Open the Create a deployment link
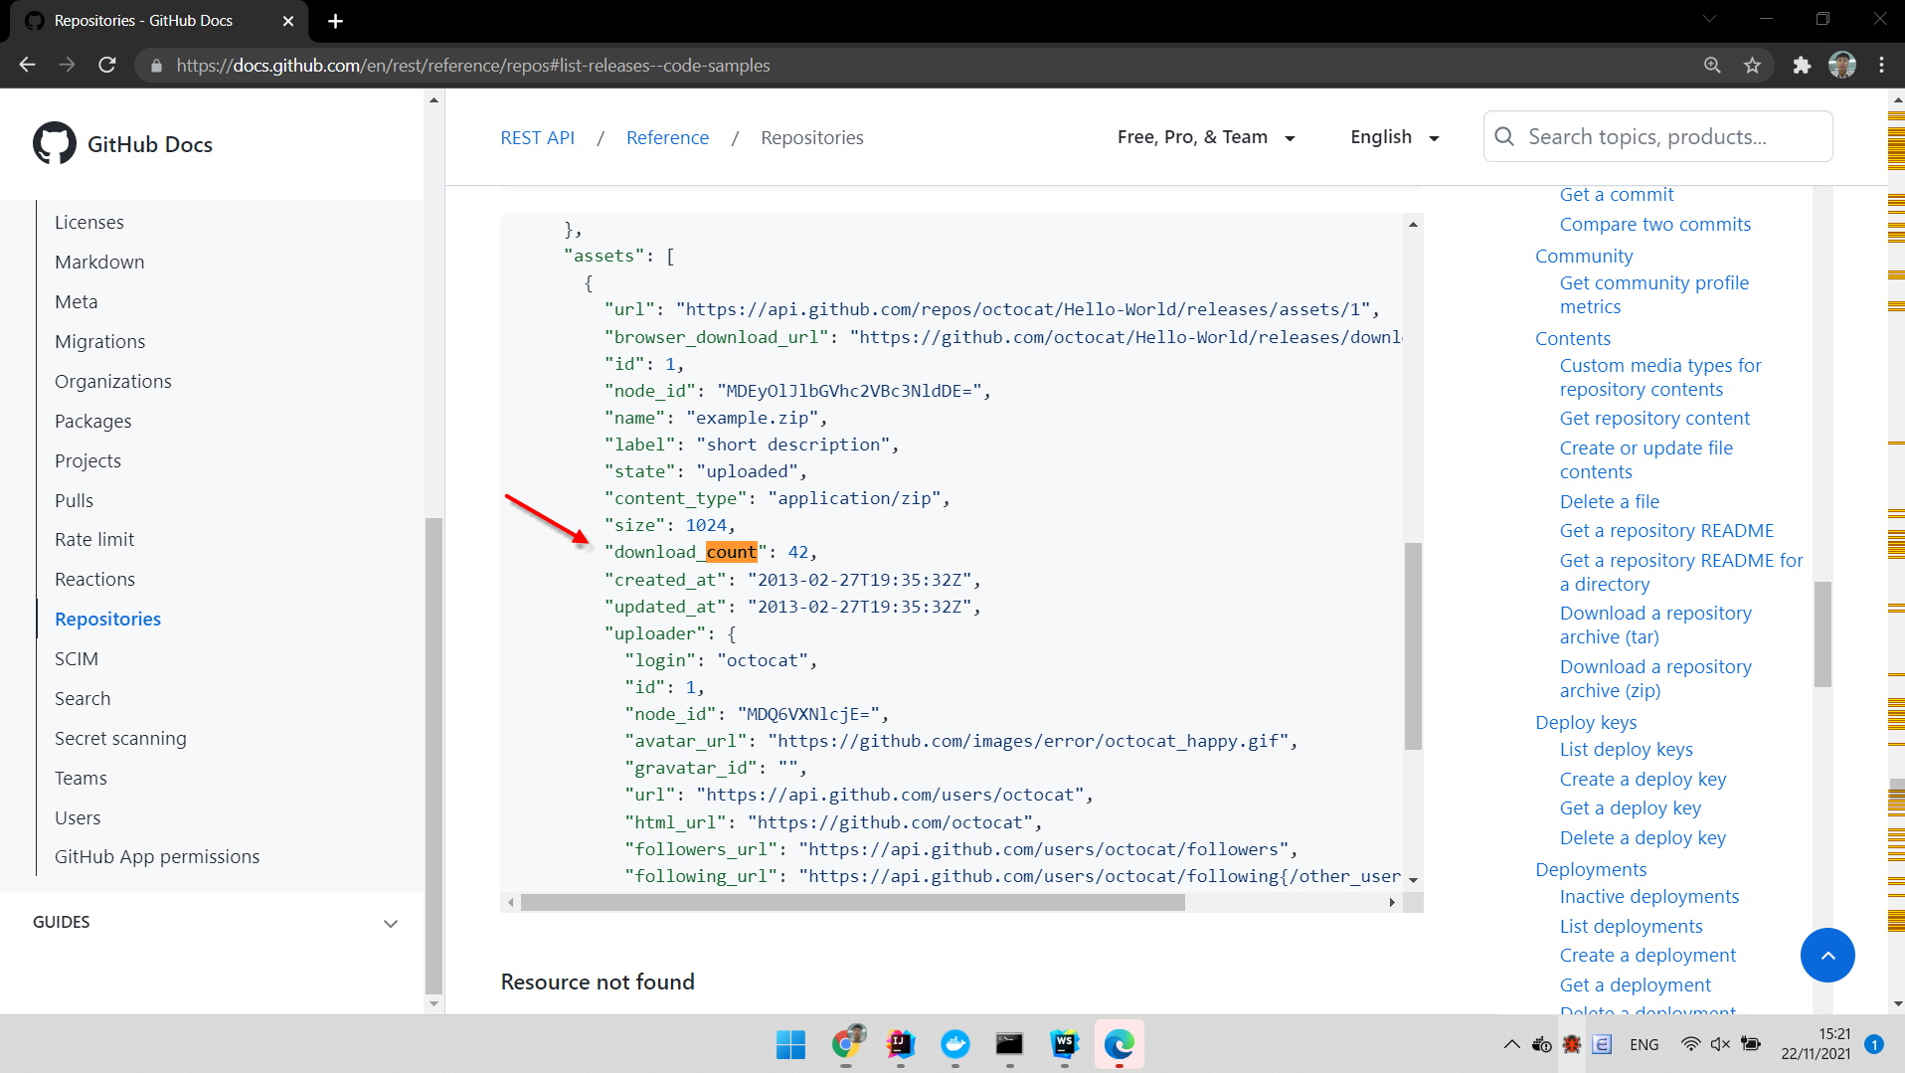 point(1647,955)
